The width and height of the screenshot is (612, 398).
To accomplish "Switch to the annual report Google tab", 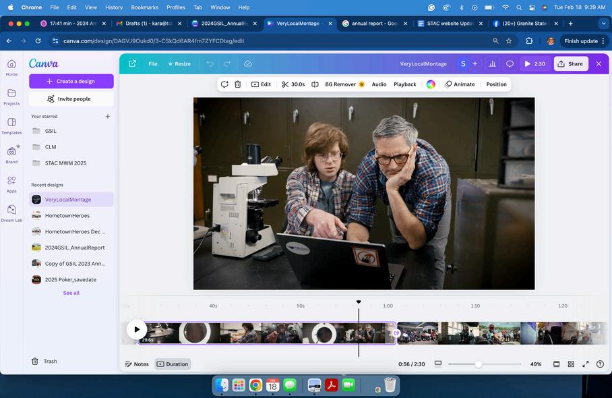I will 374,24.
